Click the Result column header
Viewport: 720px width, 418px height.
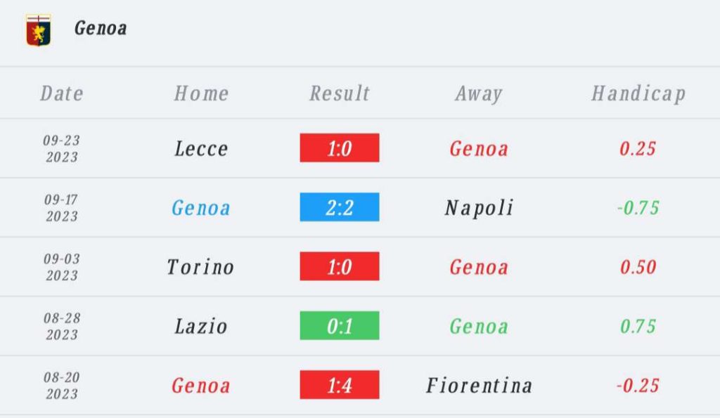coord(340,93)
